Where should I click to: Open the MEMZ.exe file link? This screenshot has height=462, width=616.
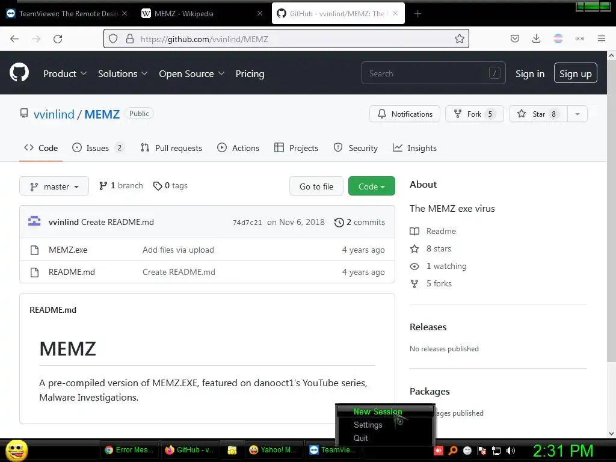(68, 250)
